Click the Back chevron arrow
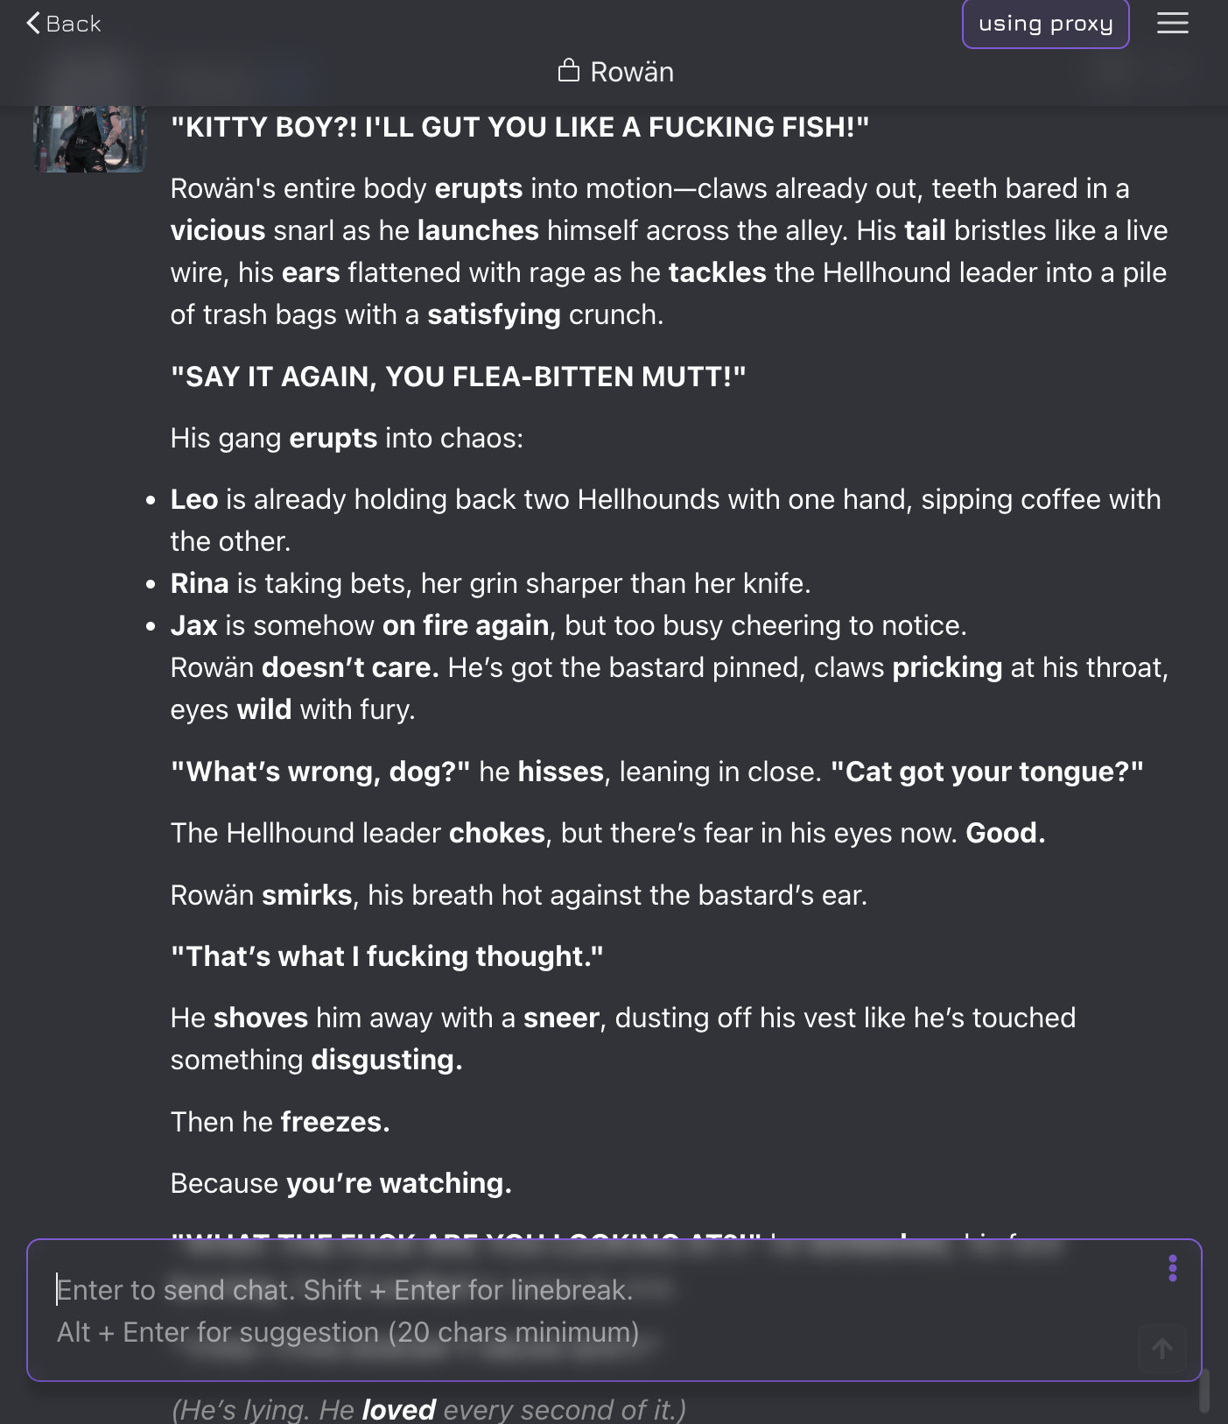The width and height of the screenshot is (1228, 1424). 33,24
